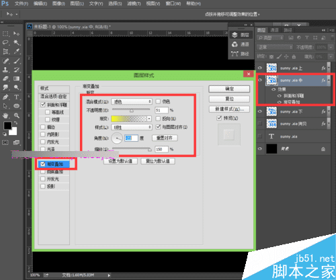Toggle Bevel and Emboss (斜面和浮雕) style checkbox
The height and width of the screenshot is (280, 336).
click(43, 105)
